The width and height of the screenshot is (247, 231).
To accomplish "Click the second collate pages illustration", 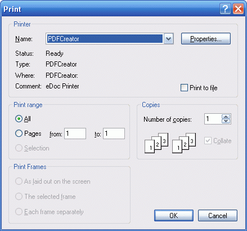I will point(184,143).
